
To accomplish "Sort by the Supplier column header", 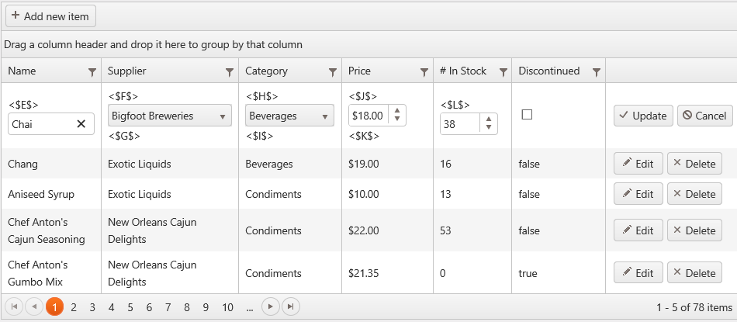I will pyautogui.click(x=127, y=71).
